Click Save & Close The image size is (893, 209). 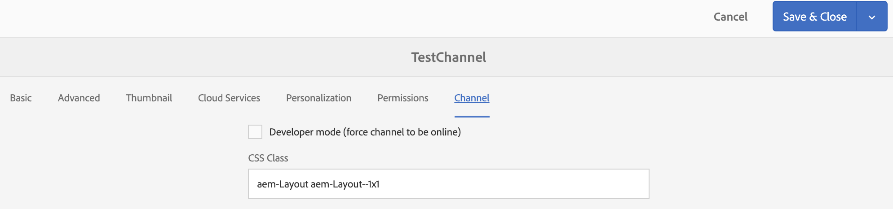pyautogui.click(x=814, y=17)
